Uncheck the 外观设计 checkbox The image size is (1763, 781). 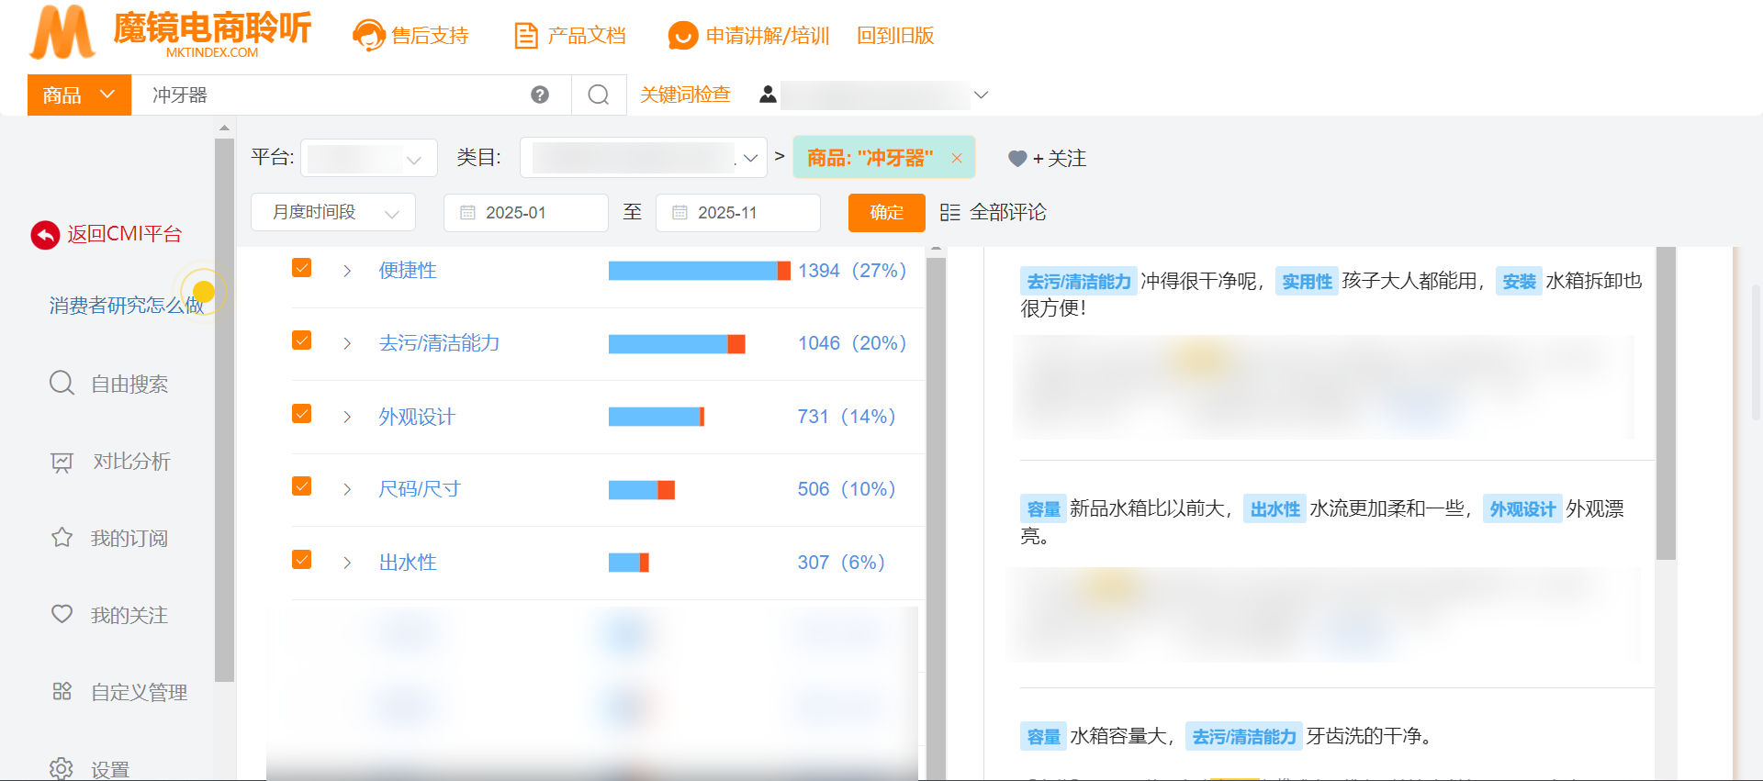click(301, 414)
